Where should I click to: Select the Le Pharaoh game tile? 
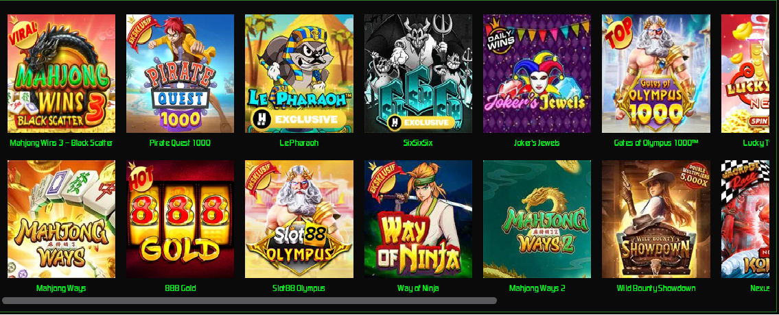[299, 73]
